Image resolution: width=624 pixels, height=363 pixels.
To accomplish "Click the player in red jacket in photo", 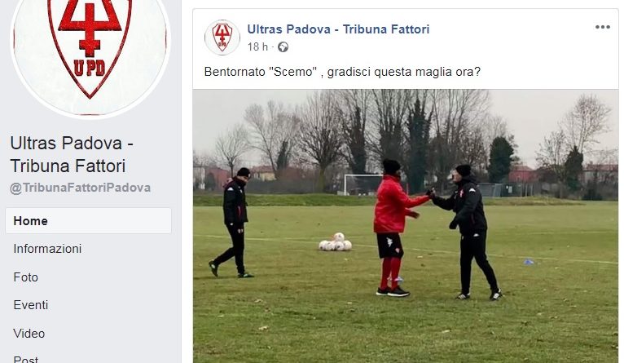I will pyautogui.click(x=394, y=228).
